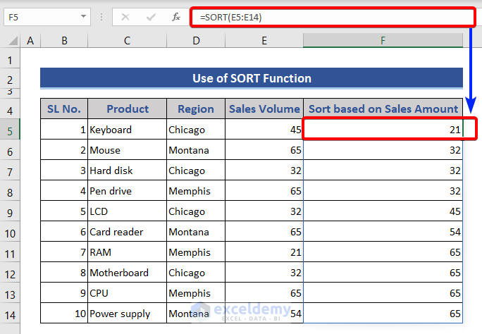Select column A header
This screenshot has height=334, width=482.
click(30, 41)
